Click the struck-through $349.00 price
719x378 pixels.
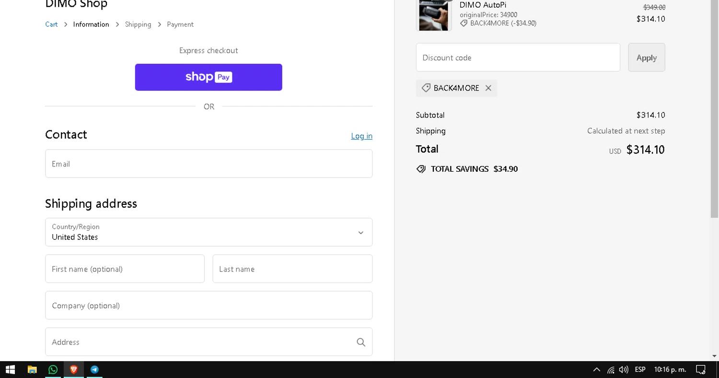point(654,7)
